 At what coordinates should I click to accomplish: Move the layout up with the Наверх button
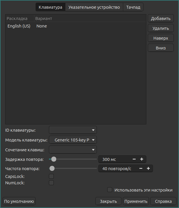tap(161, 38)
